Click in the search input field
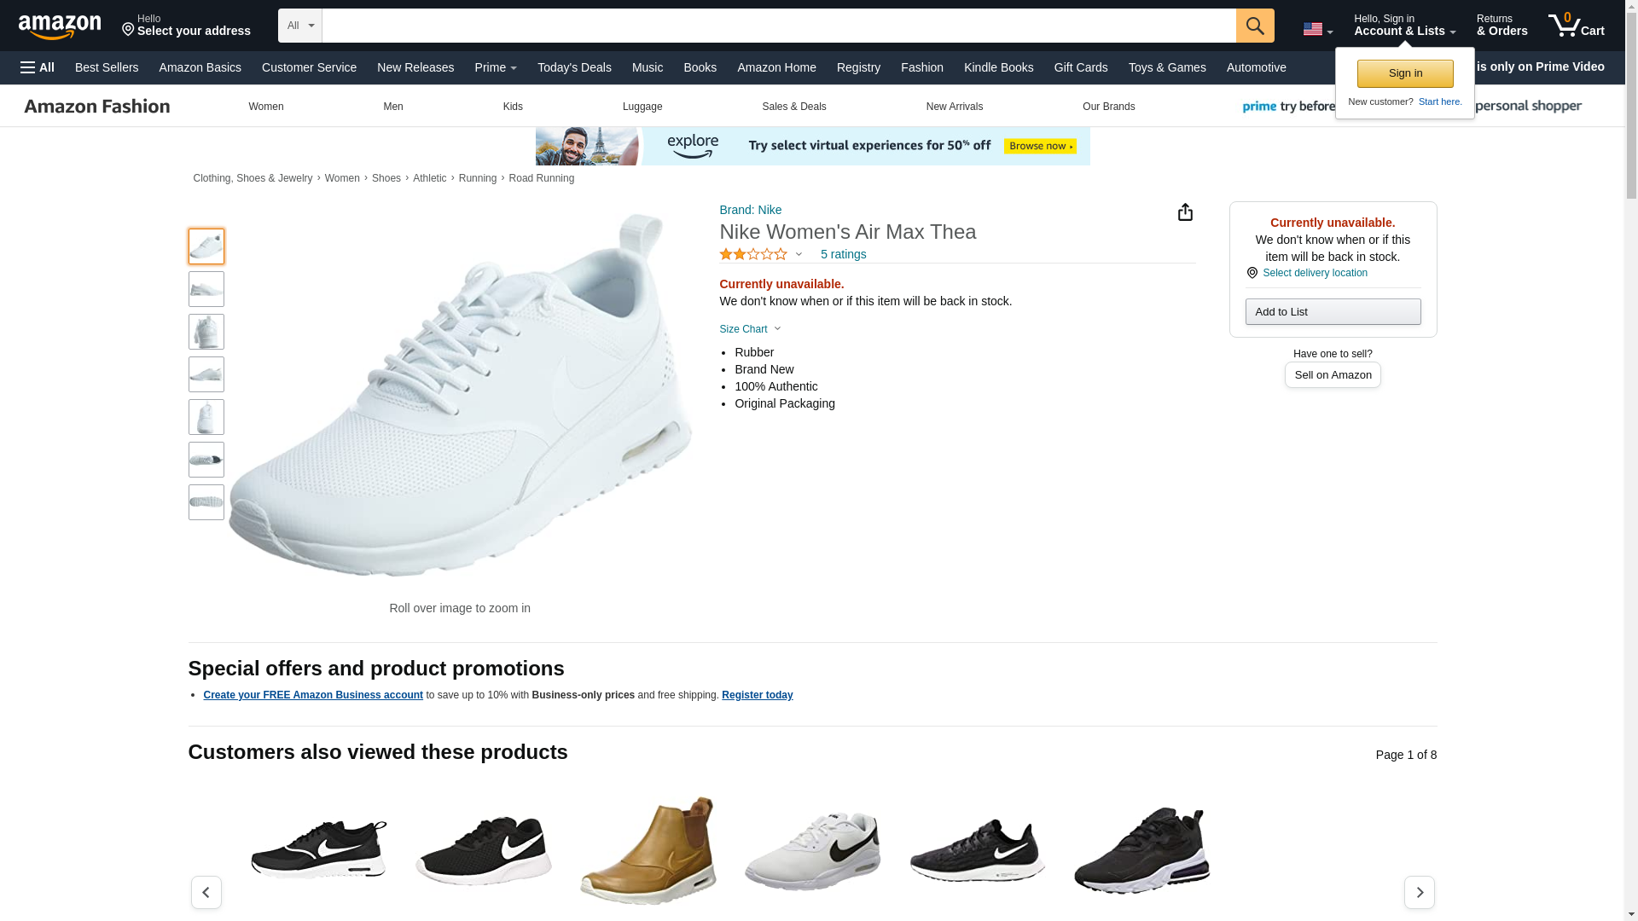1638x921 pixels. point(778,26)
